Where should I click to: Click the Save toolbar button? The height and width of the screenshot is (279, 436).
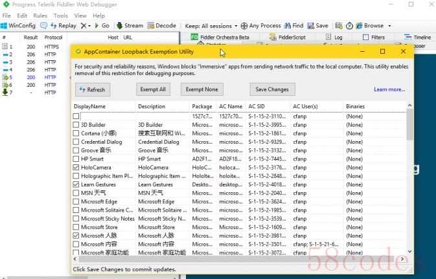[x=317, y=26]
